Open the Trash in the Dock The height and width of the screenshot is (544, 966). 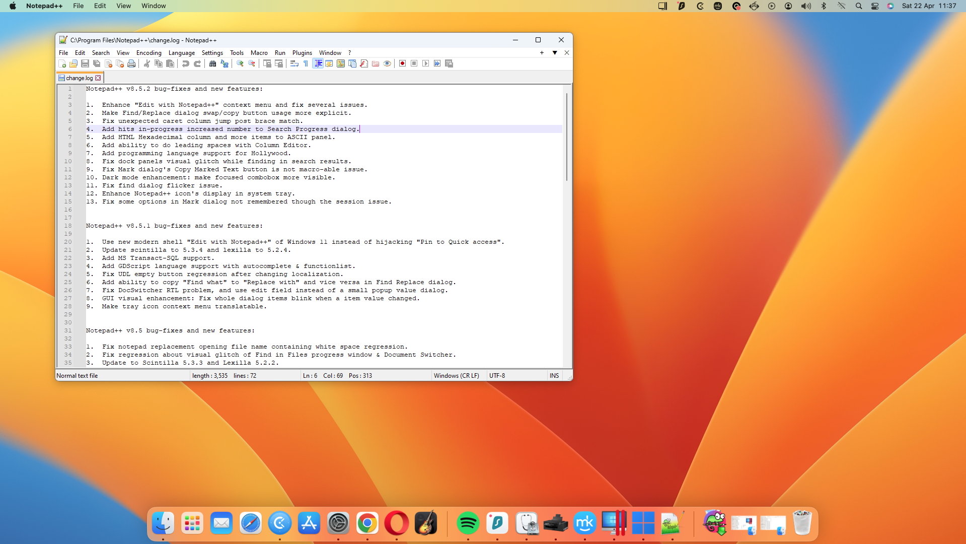click(x=802, y=523)
